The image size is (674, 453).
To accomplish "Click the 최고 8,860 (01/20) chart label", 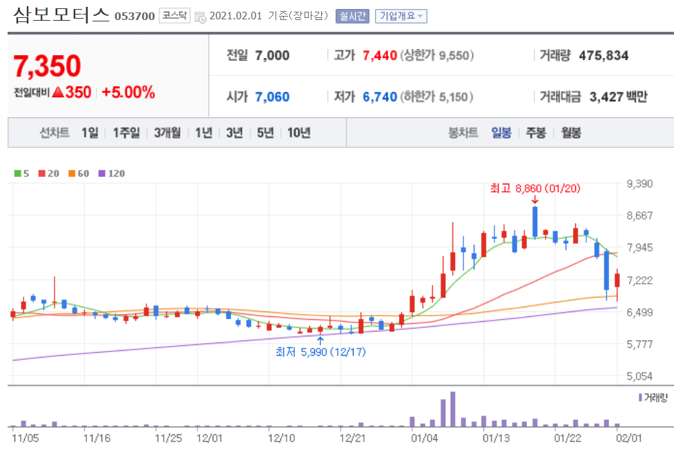I will click(535, 189).
